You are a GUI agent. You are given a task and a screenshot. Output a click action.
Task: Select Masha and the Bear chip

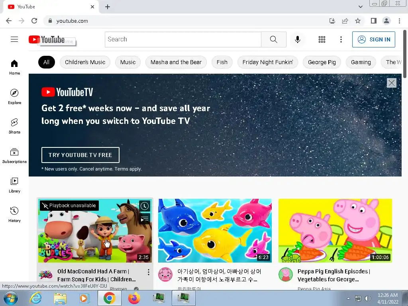coord(176,62)
